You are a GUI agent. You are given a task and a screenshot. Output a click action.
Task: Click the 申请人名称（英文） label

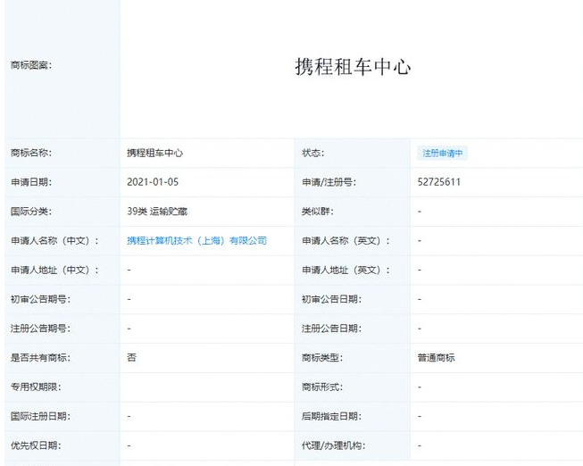pos(346,241)
